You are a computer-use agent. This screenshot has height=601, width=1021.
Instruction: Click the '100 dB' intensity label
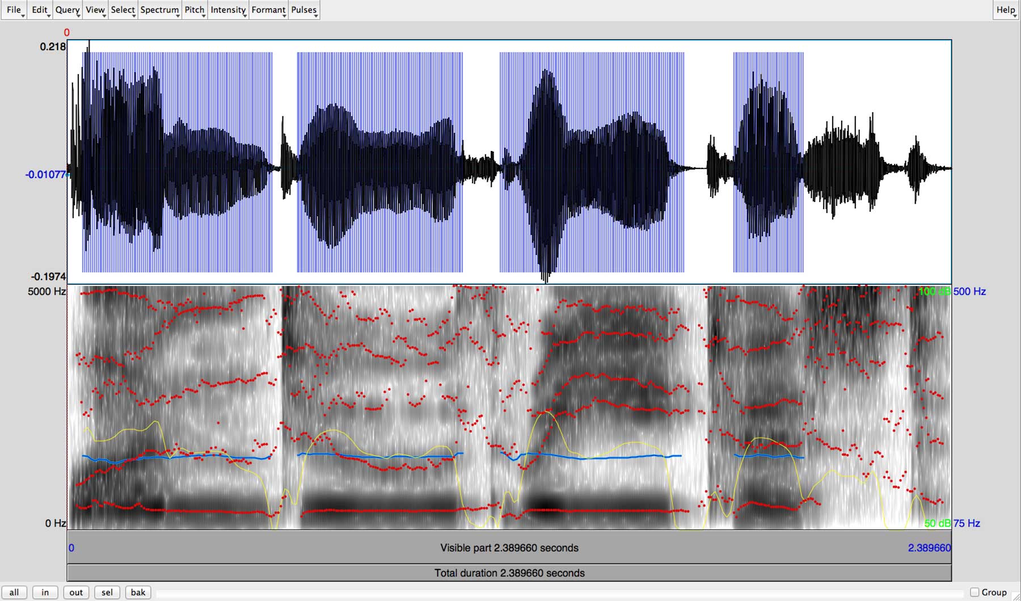click(x=934, y=292)
